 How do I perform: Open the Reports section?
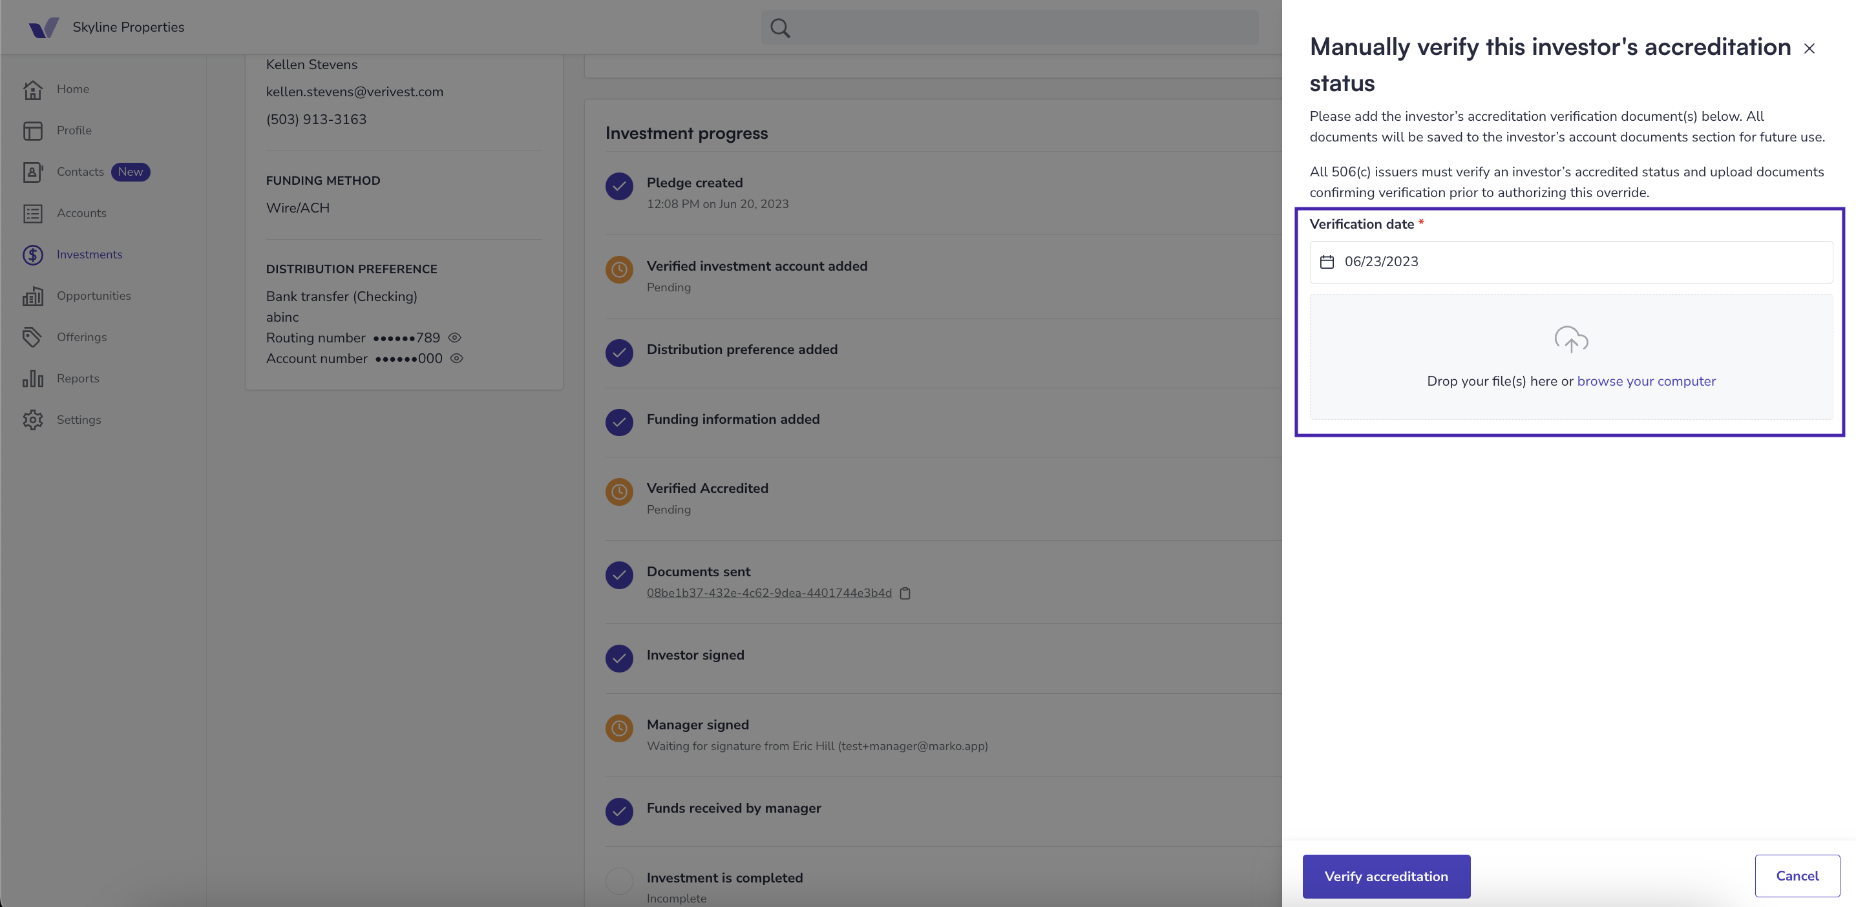[x=78, y=378]
